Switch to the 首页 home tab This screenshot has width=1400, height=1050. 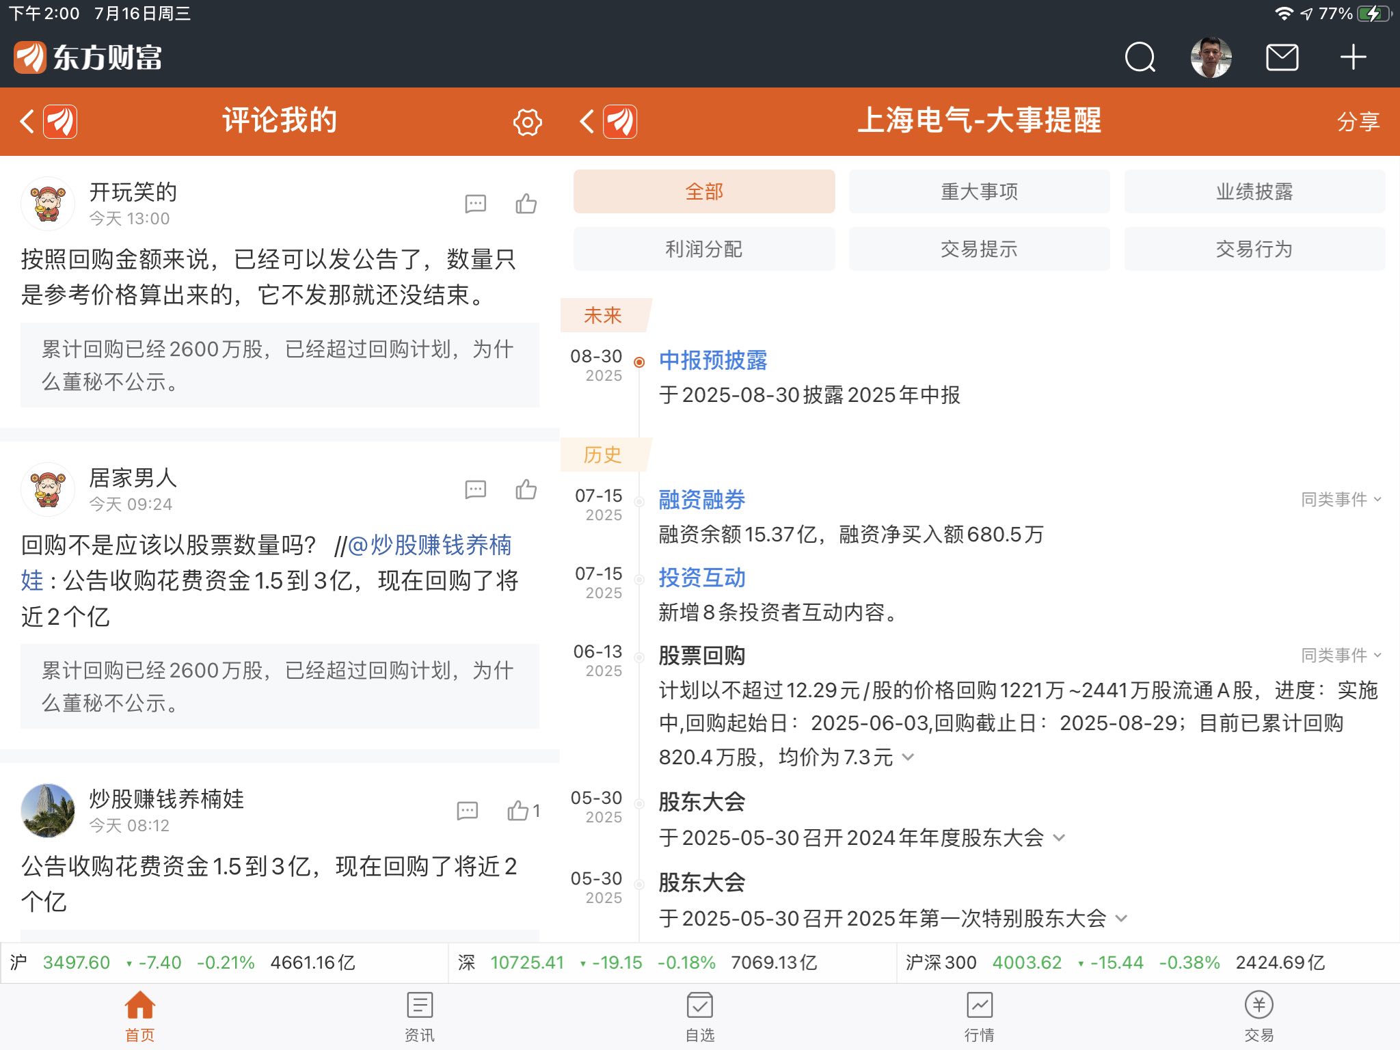(140, 1017)
